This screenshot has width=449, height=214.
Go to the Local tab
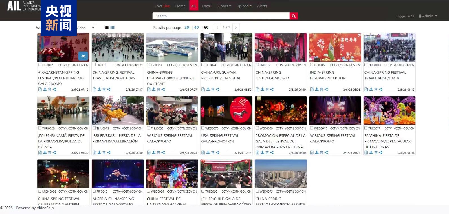click(x=206, y=6)
